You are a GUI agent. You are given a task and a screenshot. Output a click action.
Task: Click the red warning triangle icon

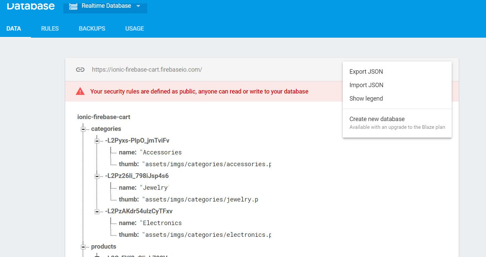click(80, 91)
